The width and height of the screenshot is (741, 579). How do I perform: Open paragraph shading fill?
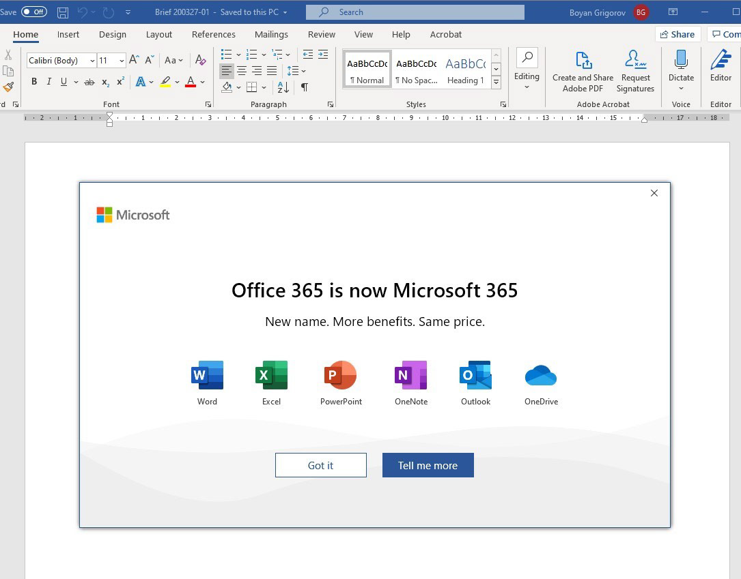coord(227,87)
